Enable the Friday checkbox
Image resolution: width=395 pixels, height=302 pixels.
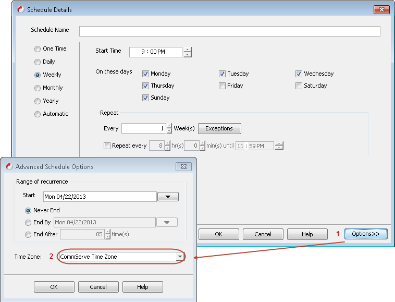coord(223,86)
